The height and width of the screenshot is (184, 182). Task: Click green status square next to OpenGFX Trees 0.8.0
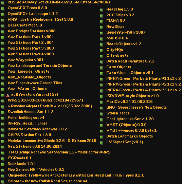(3, 9)
